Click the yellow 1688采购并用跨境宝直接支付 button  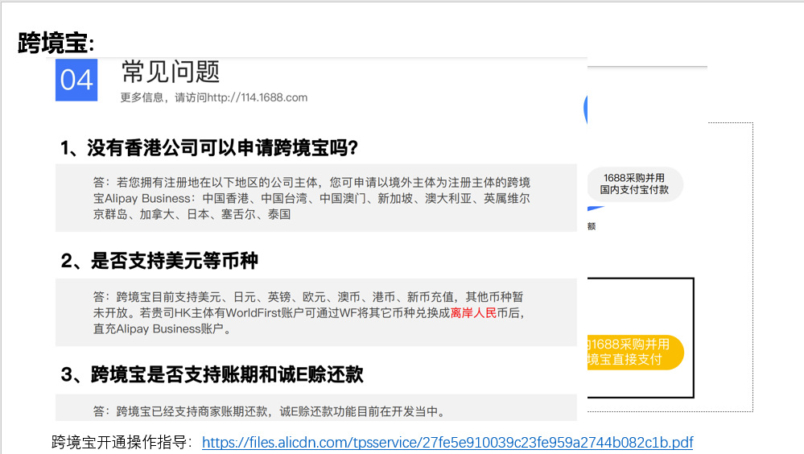click(635, 352)
